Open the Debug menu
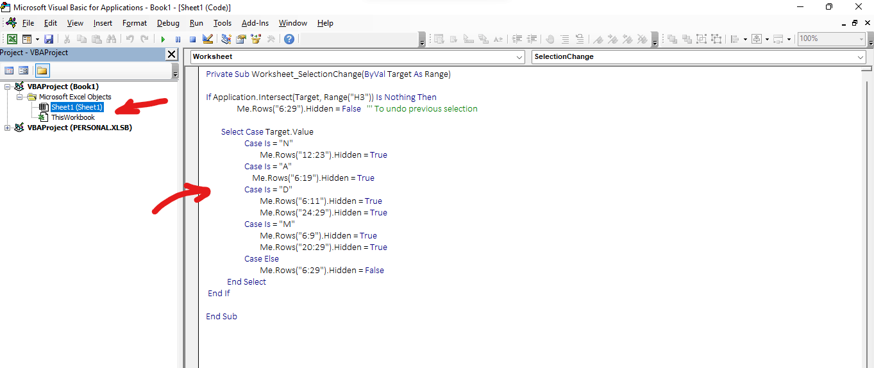This screenshot has height=368, width=874. pyautogui.click(x=168, y=23)
